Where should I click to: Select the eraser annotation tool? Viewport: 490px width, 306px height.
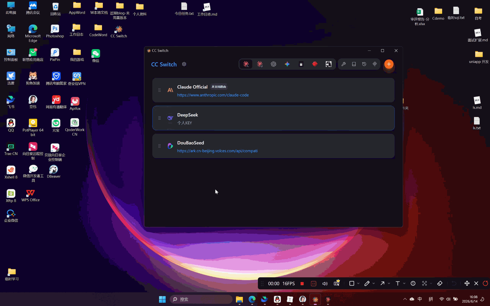click(440, 284)
